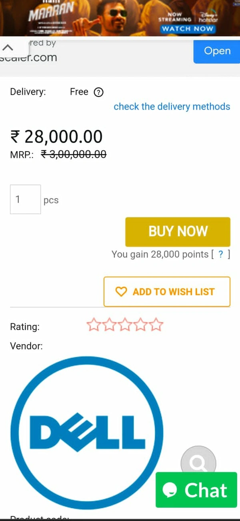Click the quantity pcs input field

tap(25, 199)
